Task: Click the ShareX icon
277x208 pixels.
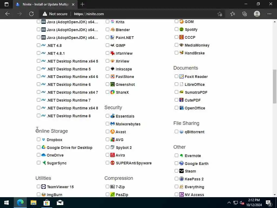Action: pos(112,92)
